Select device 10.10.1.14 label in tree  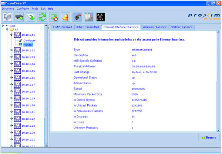(28, 64)
